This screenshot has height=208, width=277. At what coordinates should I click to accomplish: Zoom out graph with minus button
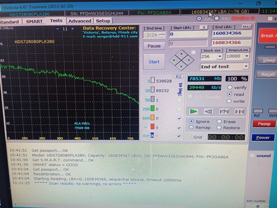click(x=58, y=29)
